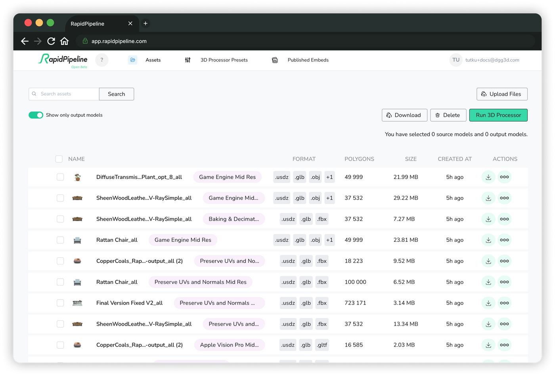This screenshot has width=555, height=376.
Task: Select the Assets folder icon in the navbar
Action: [x=132, y=60]
